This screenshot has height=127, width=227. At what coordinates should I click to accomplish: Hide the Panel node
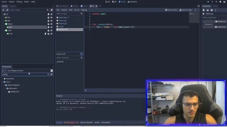tap(51, 24)
